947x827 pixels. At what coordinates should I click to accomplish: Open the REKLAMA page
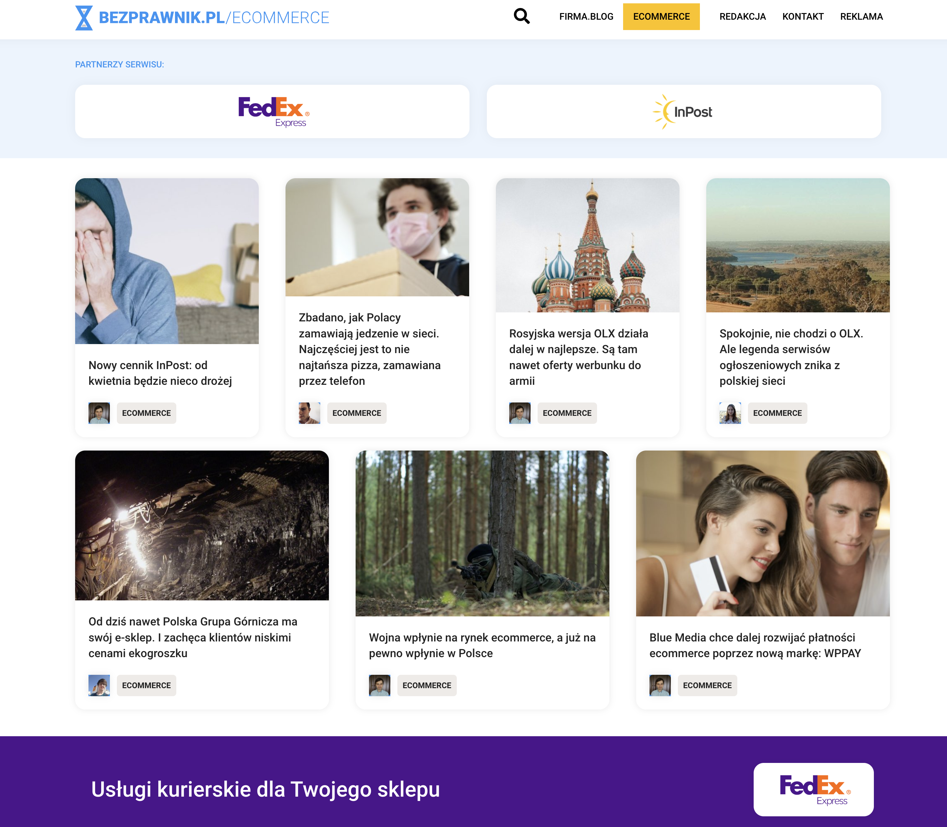click(861, 17)
